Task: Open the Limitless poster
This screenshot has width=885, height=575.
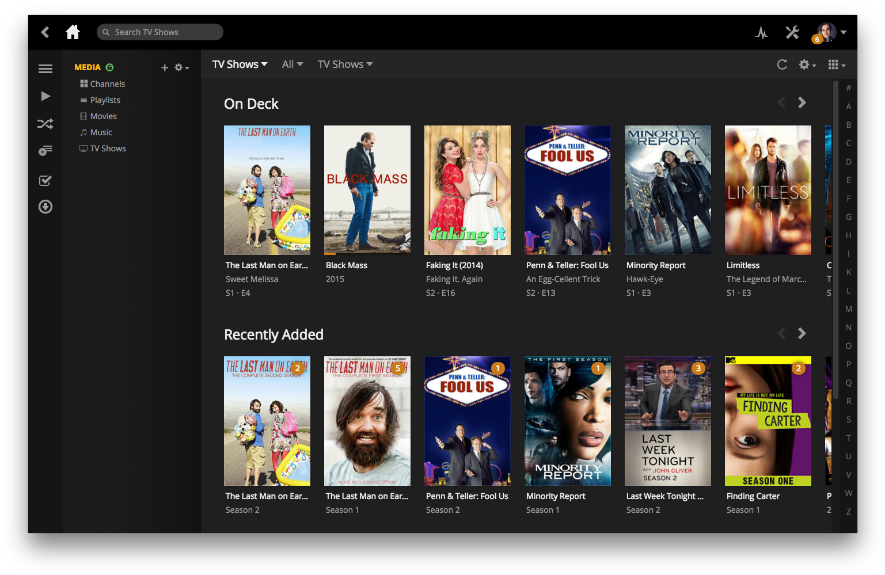Action: point(768,190)
